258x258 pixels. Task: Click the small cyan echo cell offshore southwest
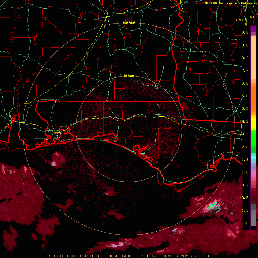coord(53,164)
